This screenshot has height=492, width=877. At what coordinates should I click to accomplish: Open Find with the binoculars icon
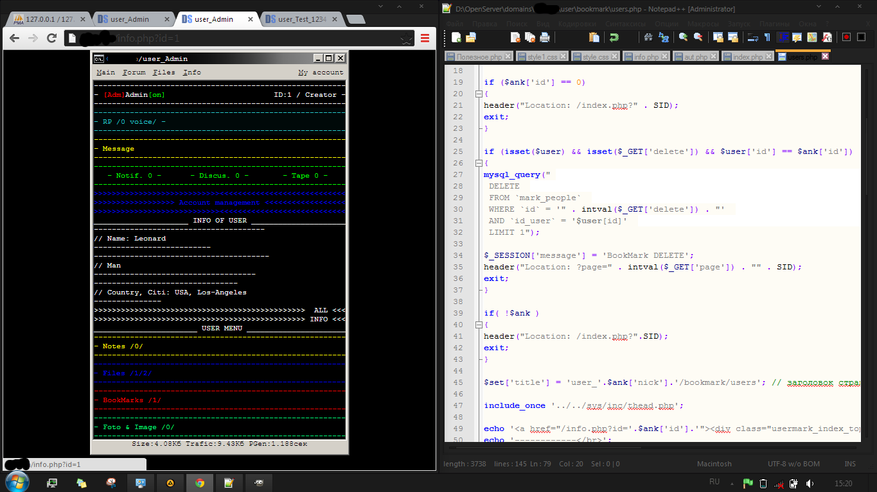click(x=648, y=37)
